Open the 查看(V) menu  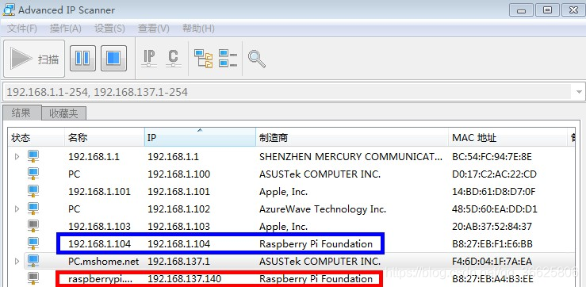(153, 29)
